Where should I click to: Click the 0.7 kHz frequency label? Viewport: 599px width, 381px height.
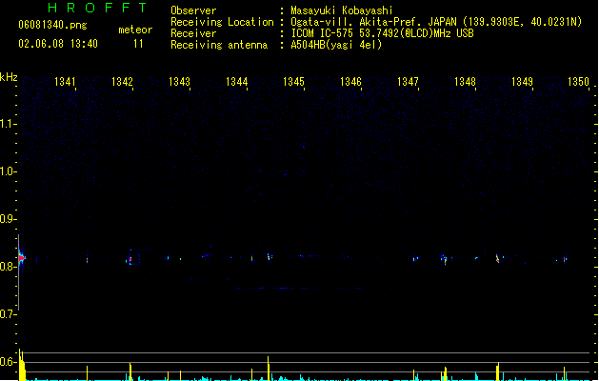click(x=7, y=314)
